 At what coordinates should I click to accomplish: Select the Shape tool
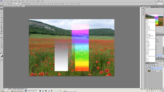(x=2, y=47)
